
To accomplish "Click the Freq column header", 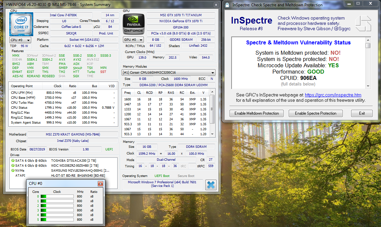I will coord(128,93).
